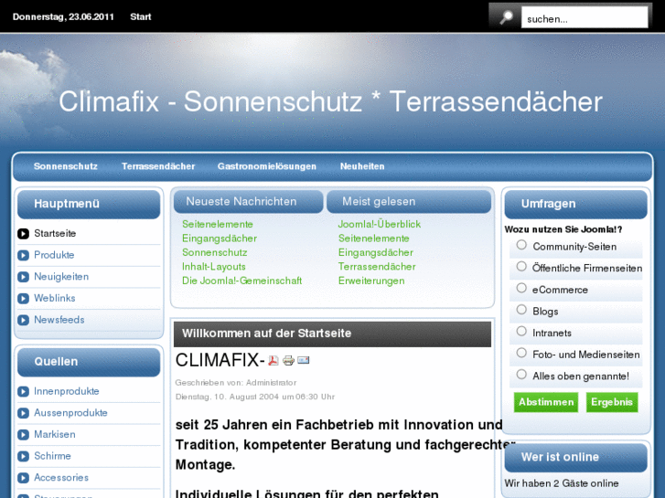Open Innenprodukte link under Quellen
The height and width of the screenshot is (498, 665).
(x=67, y=391)
